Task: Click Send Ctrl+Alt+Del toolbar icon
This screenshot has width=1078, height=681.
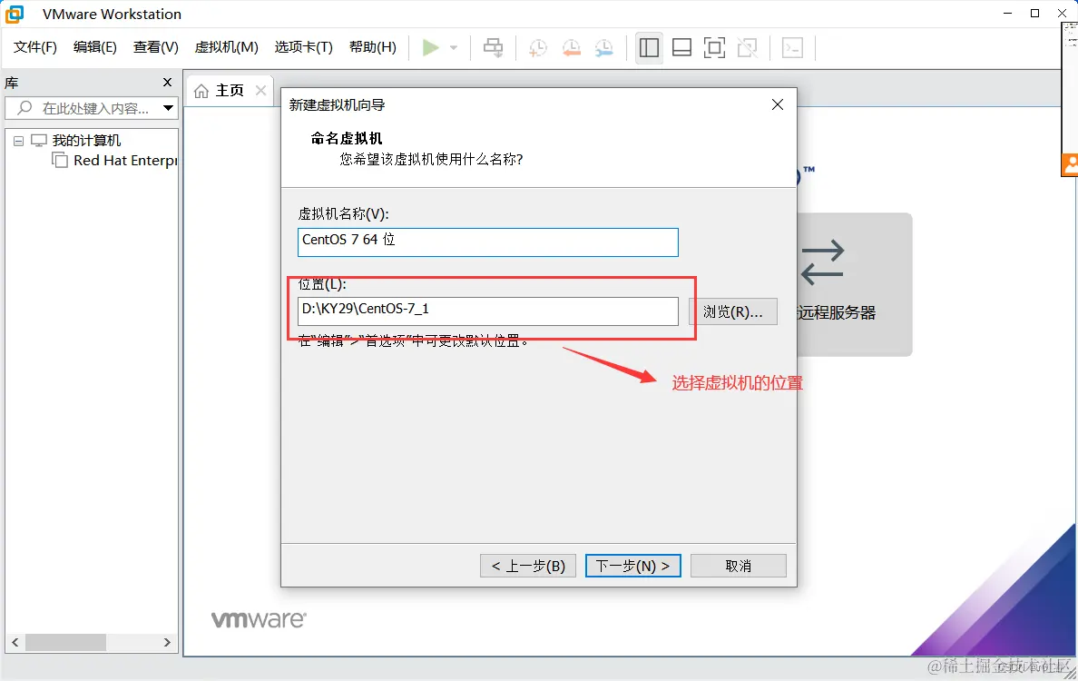Action: click(x=493, y=47)
